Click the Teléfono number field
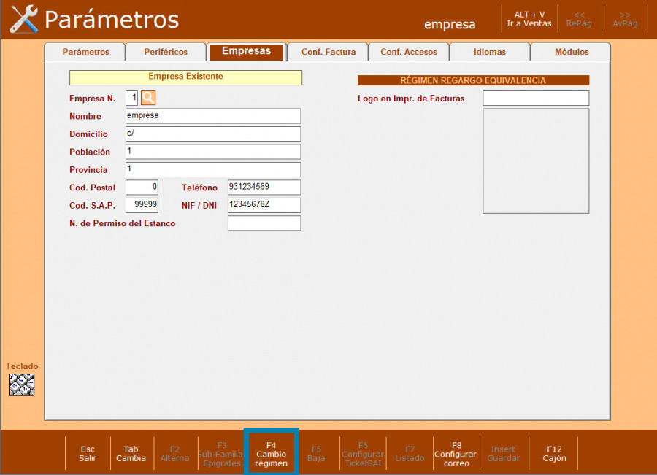The image size is (657, 475). [x=264, y=188]
